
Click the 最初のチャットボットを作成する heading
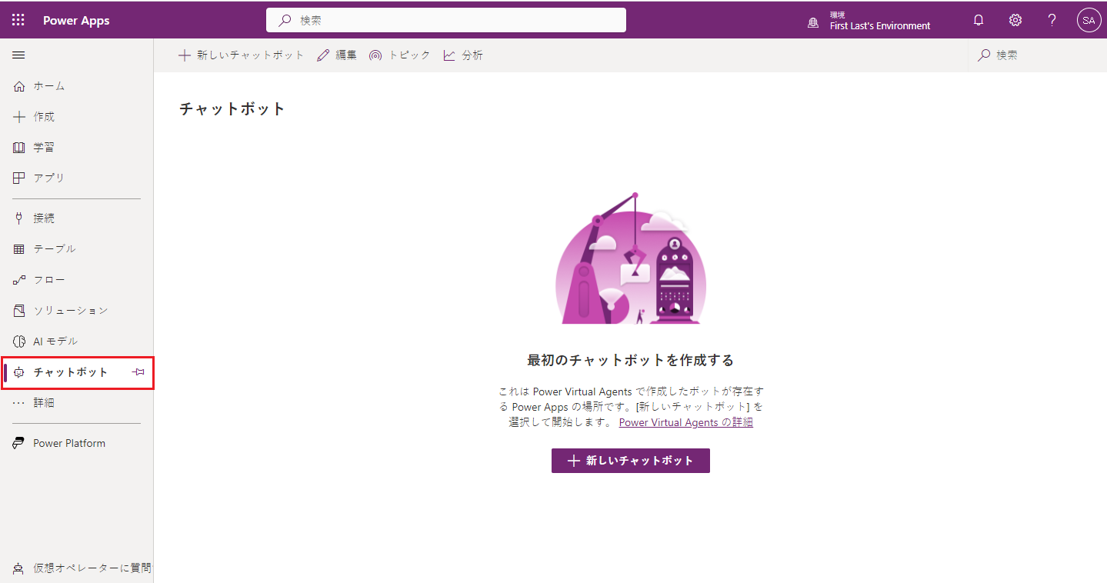point(630,360)
